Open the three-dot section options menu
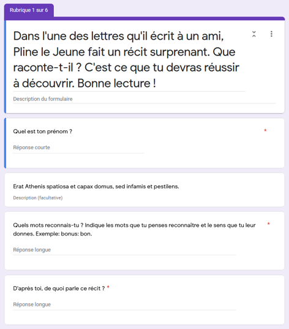Viewport: 289px width, 329px height. point(271,34)
